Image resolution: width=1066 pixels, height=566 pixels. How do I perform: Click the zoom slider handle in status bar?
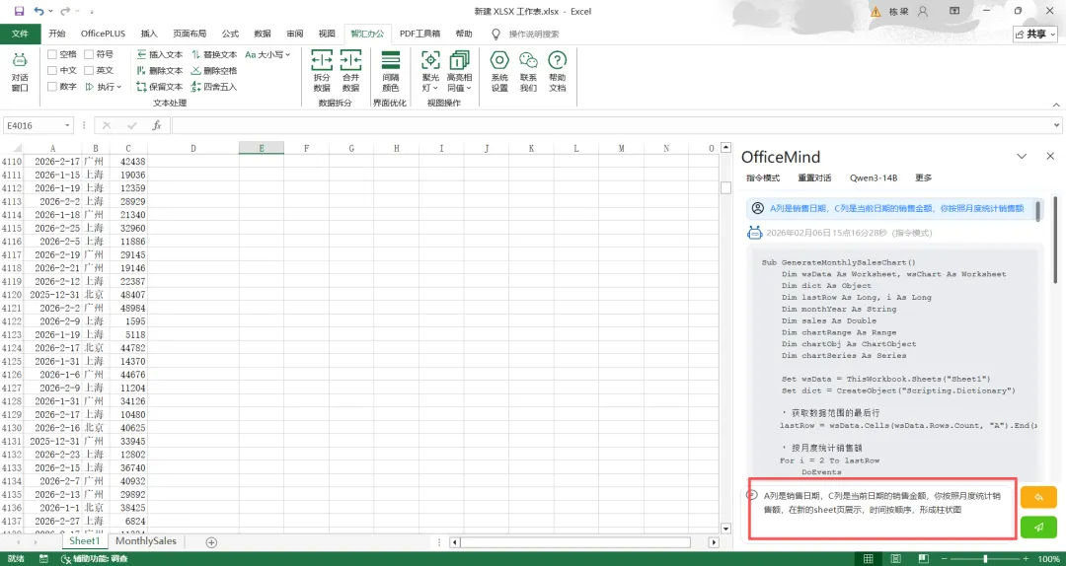(x=985, y=558)
